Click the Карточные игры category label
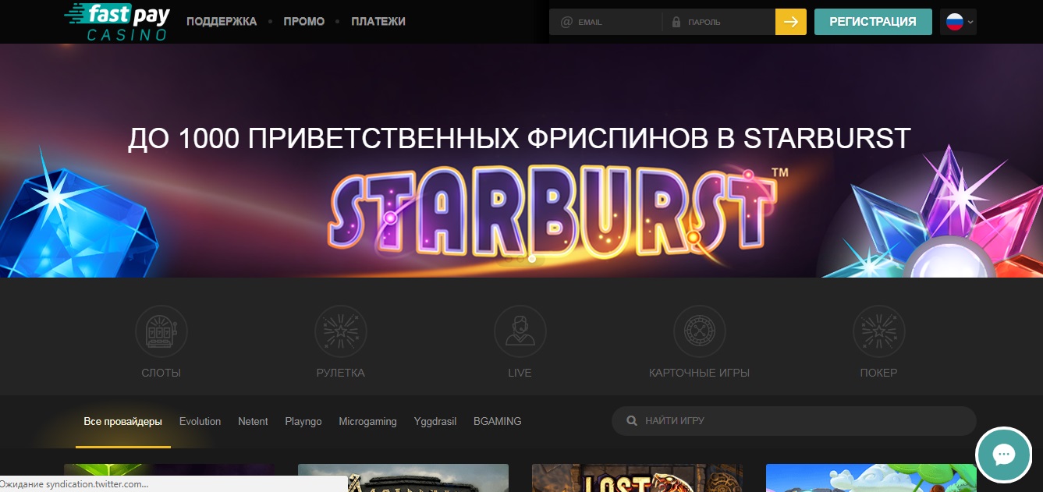 click(700, 373)
